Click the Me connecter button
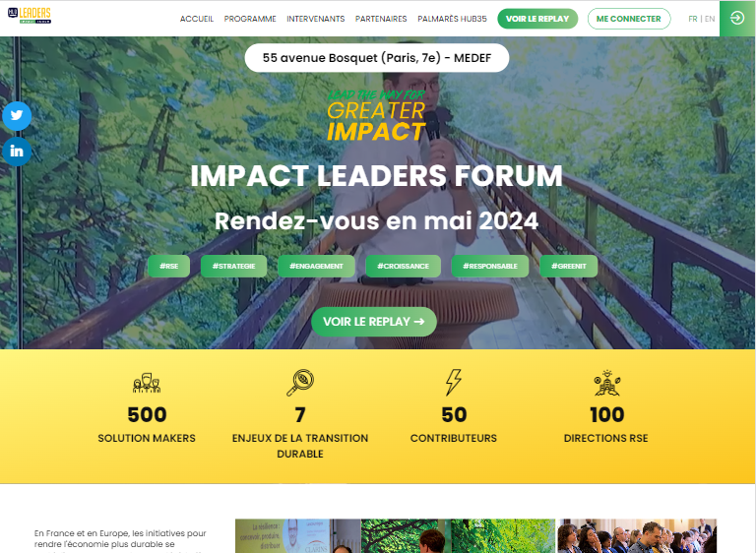The width and height of the screenshot is (756, 553). [629, 19]
